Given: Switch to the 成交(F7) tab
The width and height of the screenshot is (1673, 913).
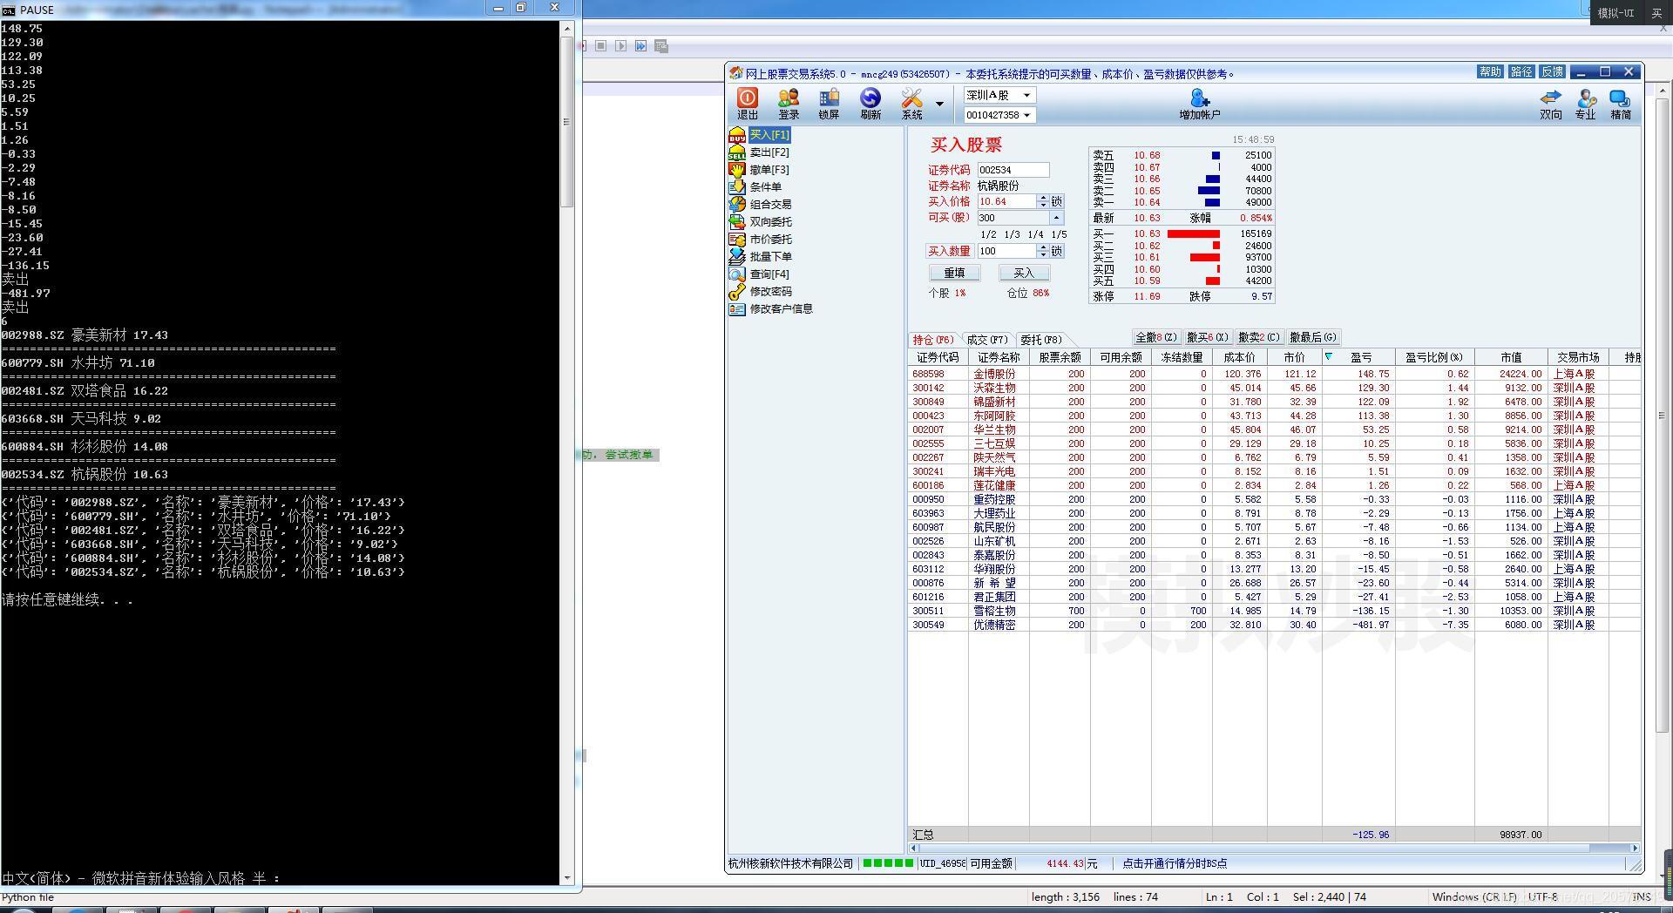Looking at the screenshot, I should (x=986, y=340).
